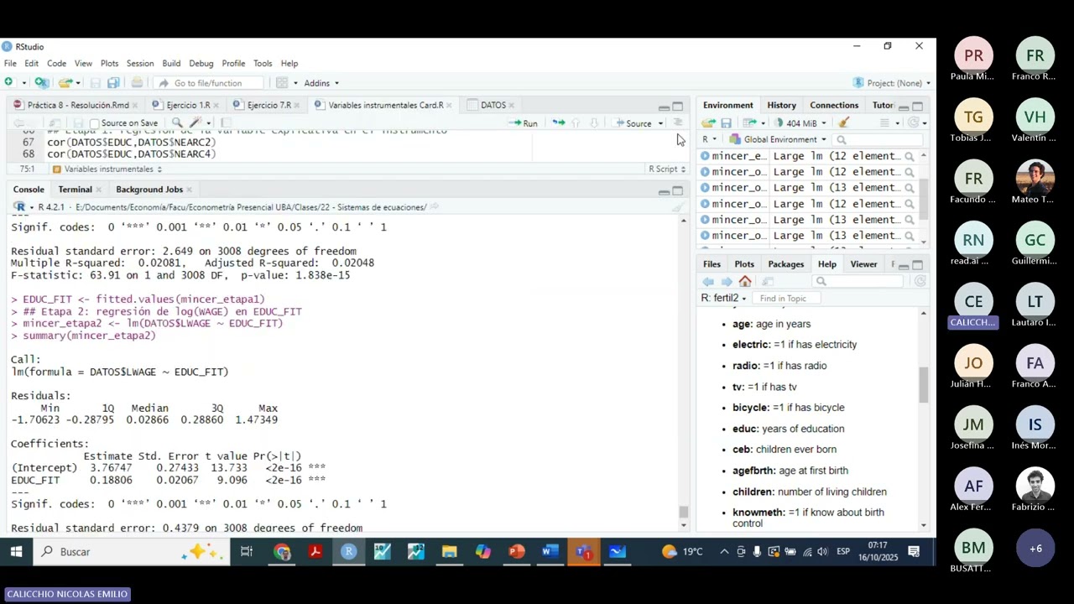This screenshot has height=604, width=1074.
Task: Open an existing file via folder icon
Action: click(65, 82)
